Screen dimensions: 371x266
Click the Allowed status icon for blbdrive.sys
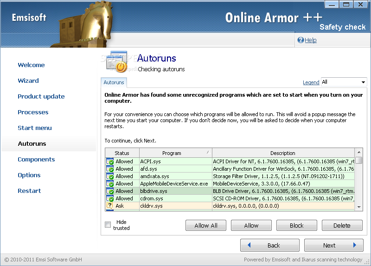pyautogui.click(x=110, y=191)
